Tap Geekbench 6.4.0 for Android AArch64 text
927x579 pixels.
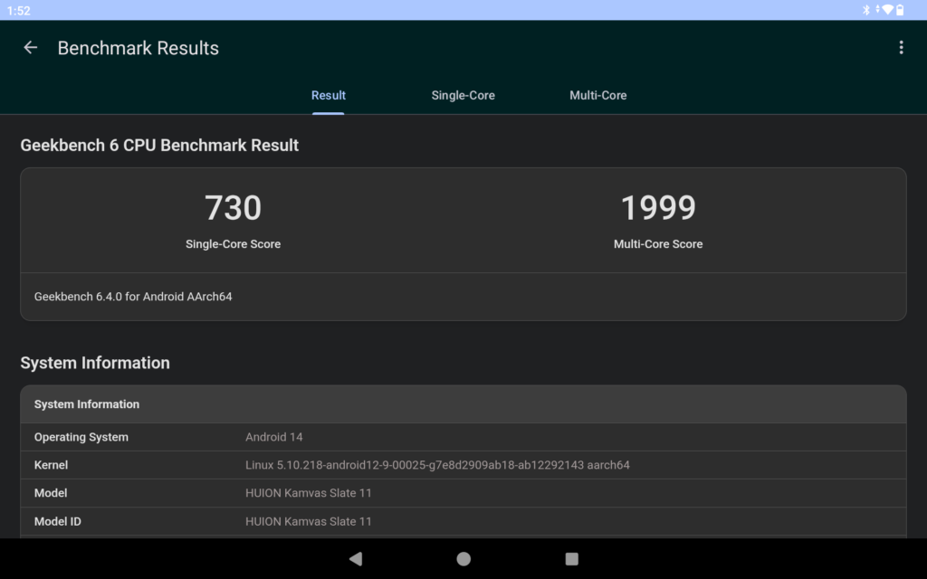pos(133,297)
